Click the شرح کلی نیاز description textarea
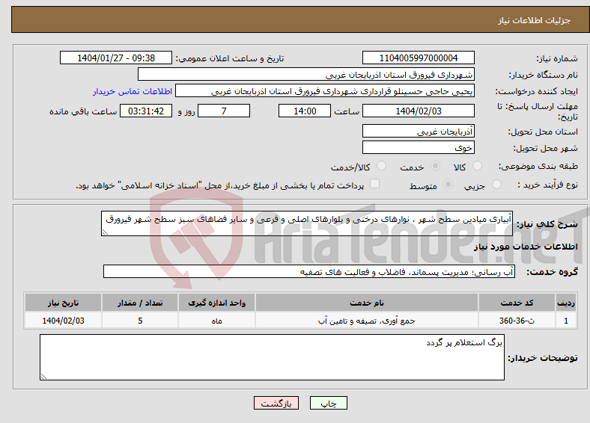 307,223
